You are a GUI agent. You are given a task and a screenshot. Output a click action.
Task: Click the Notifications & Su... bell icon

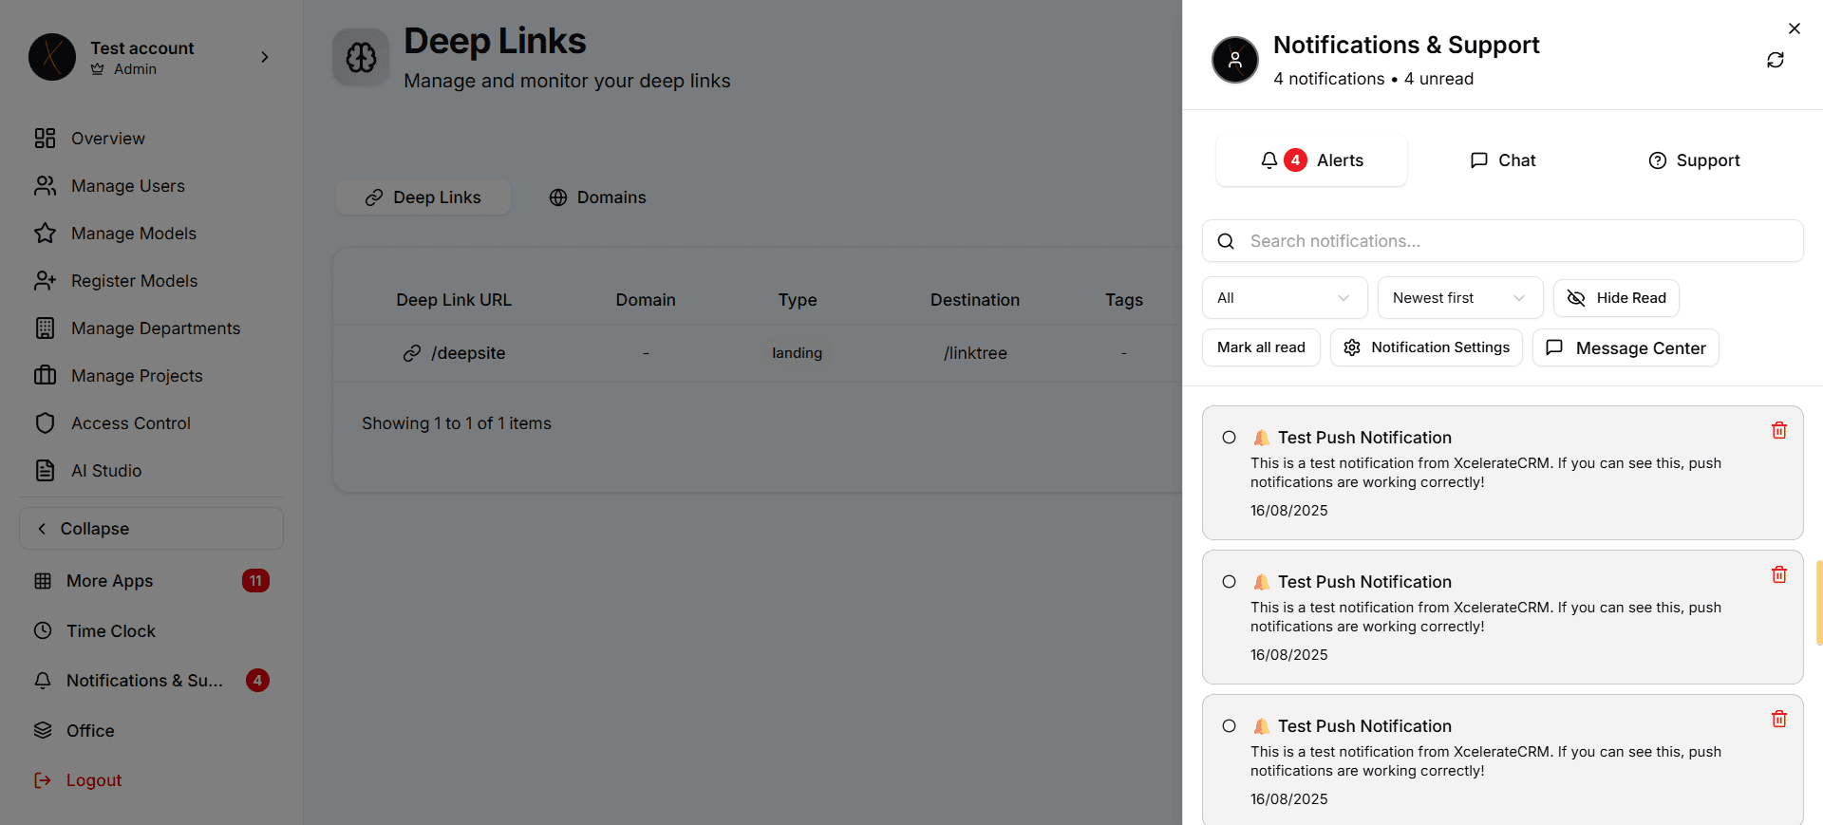coord(43,681)
